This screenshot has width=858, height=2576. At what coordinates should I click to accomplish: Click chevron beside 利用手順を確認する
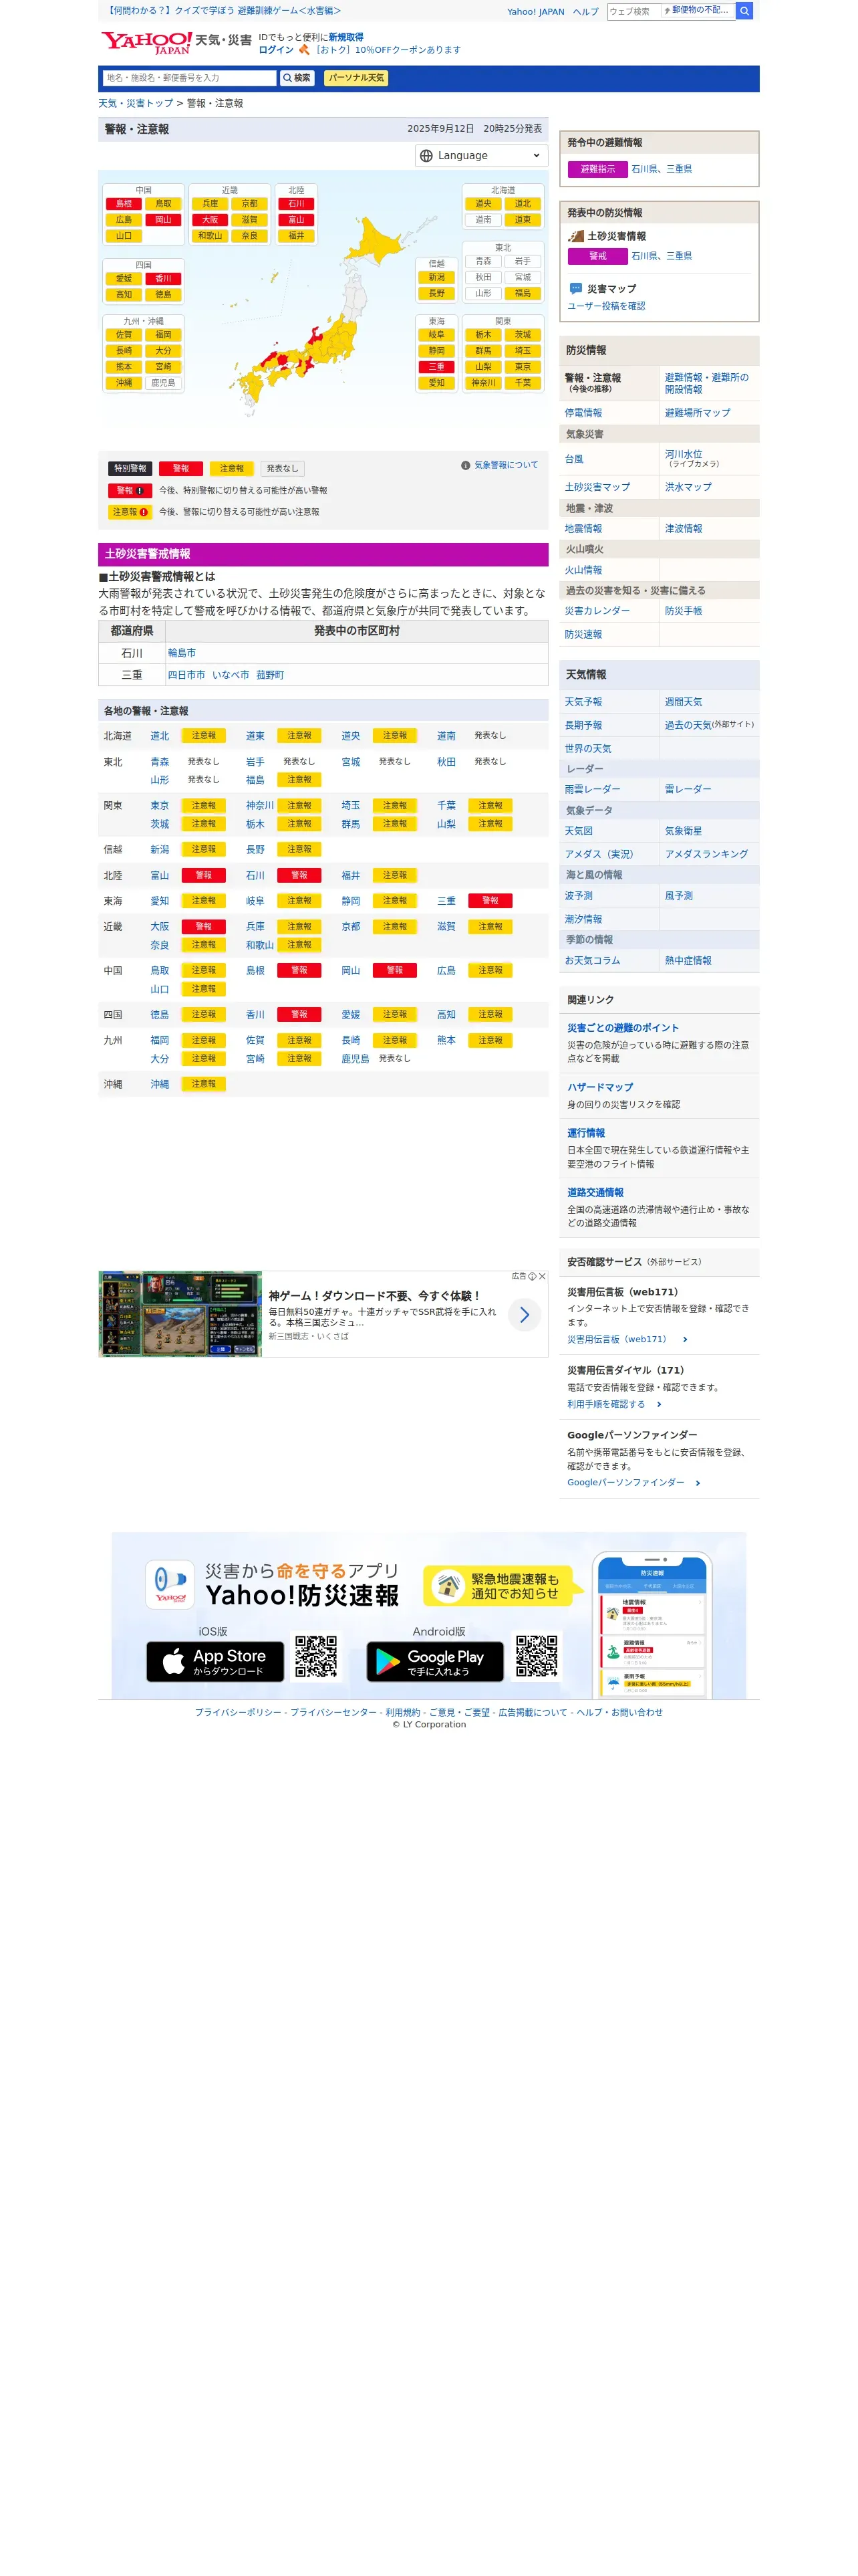point(658,1405)
